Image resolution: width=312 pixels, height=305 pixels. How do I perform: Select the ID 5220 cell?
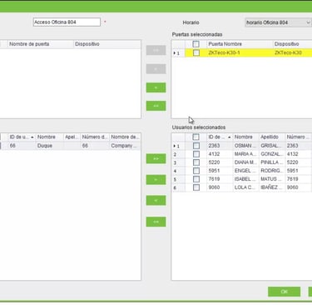tap(220, 162)
